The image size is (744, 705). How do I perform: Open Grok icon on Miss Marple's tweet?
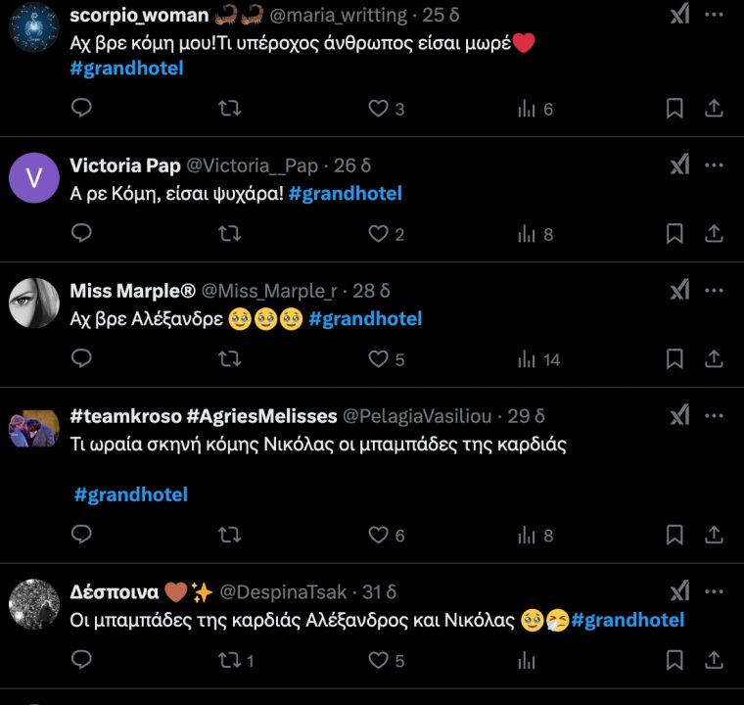(x=679, y=290)
